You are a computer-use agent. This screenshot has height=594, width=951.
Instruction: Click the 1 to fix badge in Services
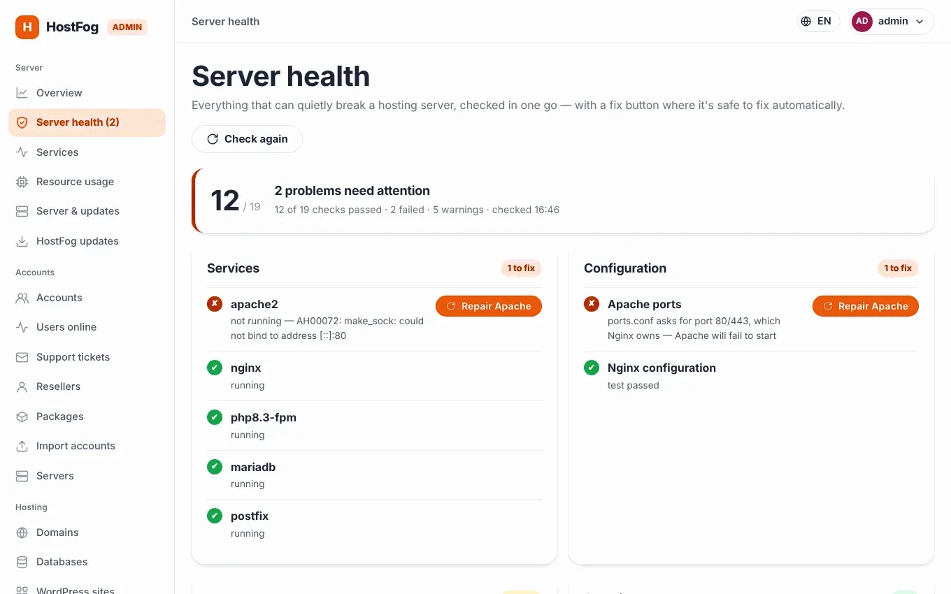click(521, 268)
